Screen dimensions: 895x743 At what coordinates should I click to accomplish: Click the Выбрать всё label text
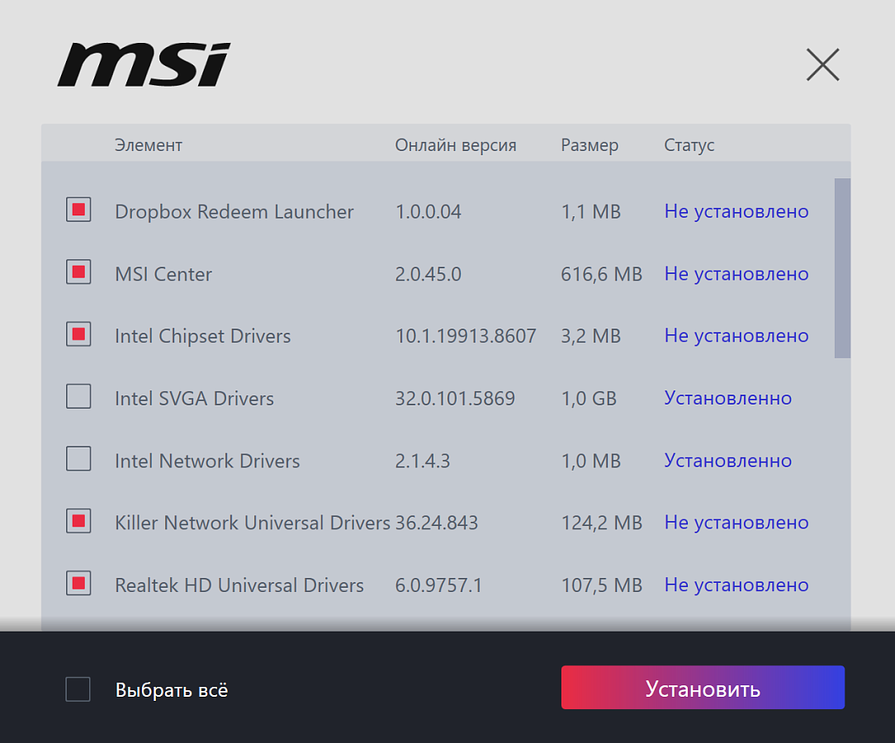172,690
